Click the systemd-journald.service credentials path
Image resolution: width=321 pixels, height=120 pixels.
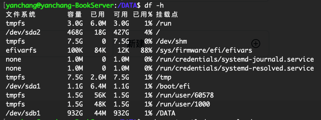pos(235,59)
